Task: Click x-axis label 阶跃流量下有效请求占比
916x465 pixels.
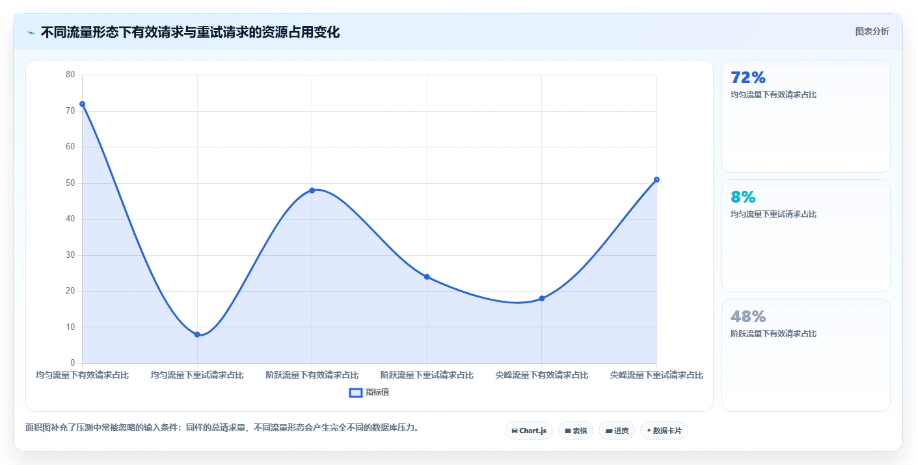Action: 312,375
